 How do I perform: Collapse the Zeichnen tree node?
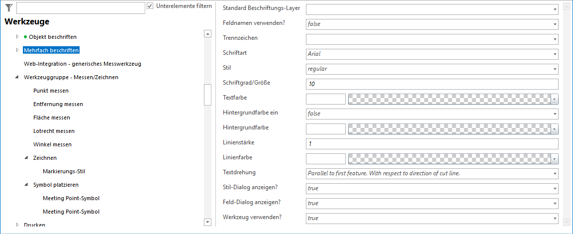27,158
